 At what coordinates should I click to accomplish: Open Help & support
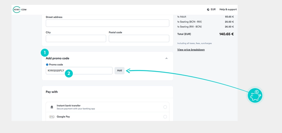pos(228,9)
